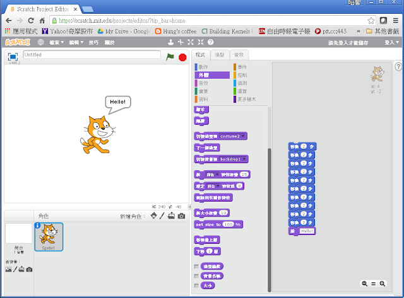The width and height of the screenshot is (404, 298).
Task: Open the sign in dropdown
Action: tap(391, 42)
